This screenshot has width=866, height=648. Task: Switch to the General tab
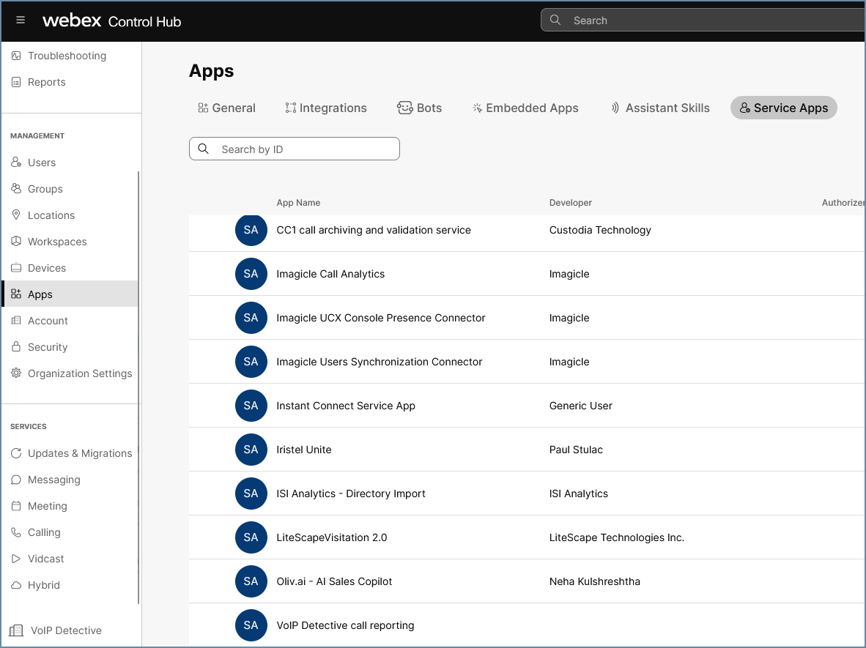pos(226,108)
